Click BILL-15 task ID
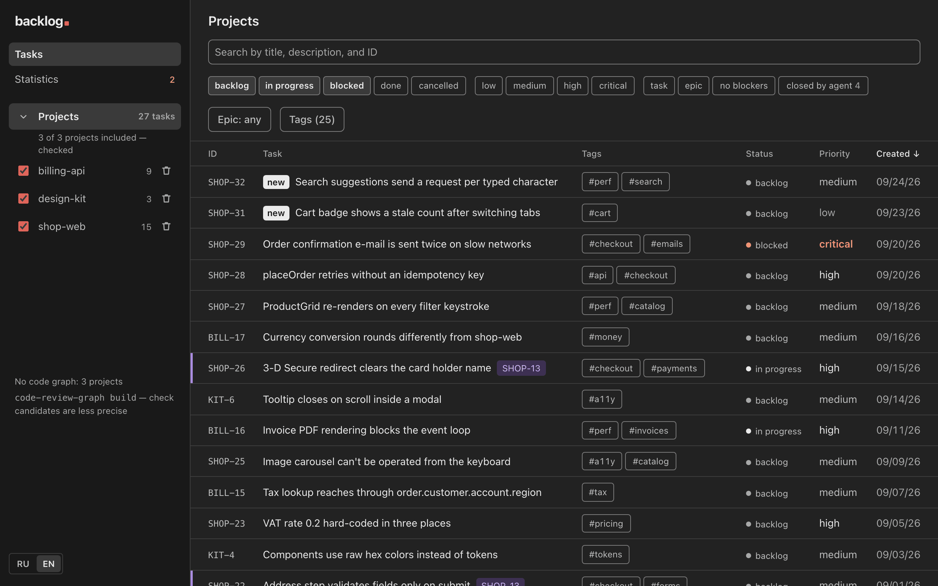This screenshot has width=938, height=586. click(226, 493)
